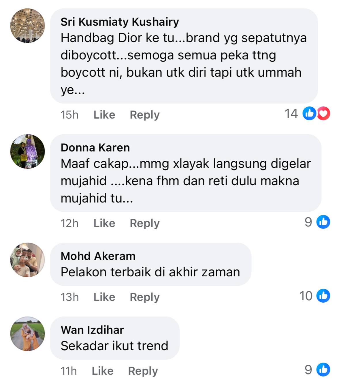This screenshot has width=337, height=386.
Task: Click the thumbs-up reaction icon on Wan Izdihar's comment
Action: [x=323, y=370]
